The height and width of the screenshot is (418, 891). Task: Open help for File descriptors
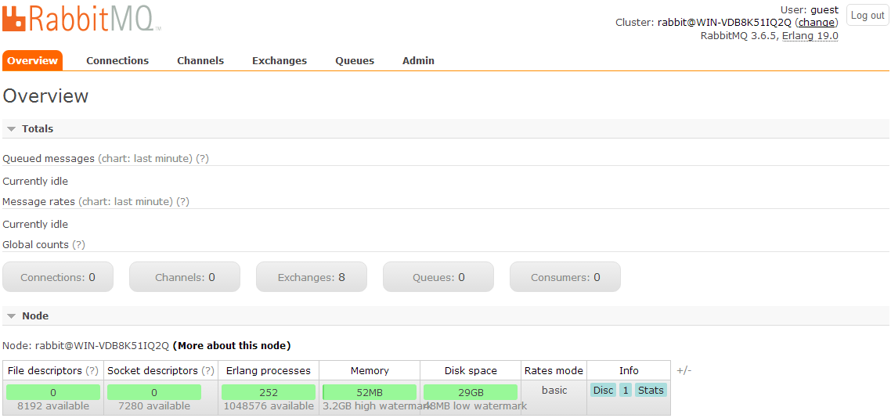(x=92, y=371)
